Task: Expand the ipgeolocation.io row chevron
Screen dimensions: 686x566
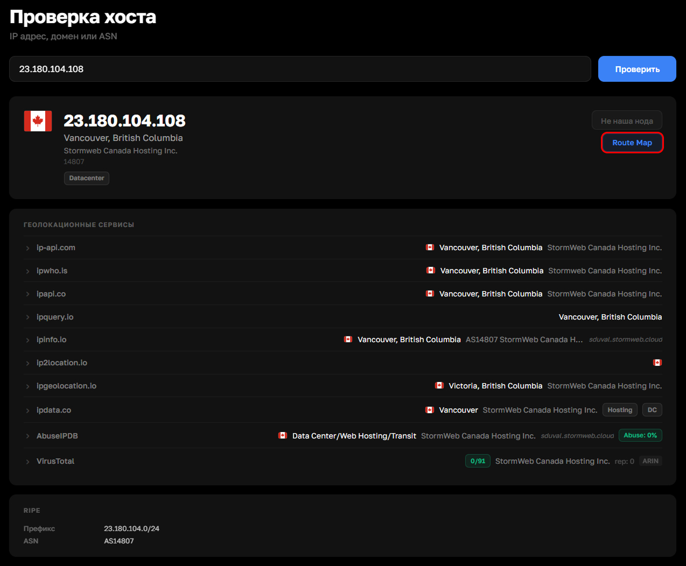Action: [x=27, y=386]
